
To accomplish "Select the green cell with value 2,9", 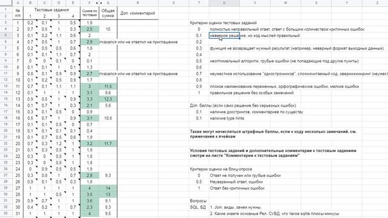I will click(x=90, y=42).
